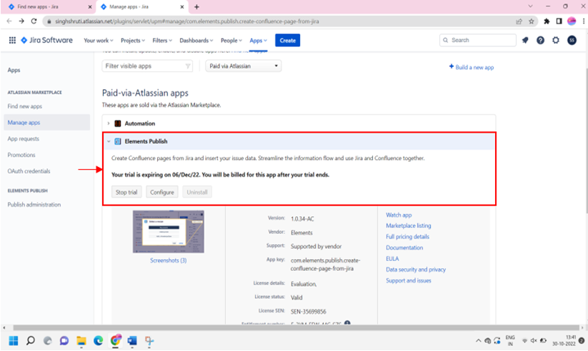This screenshot has width=588, height=351.
Task: Open Snipping Tool from the taskbar
Action: [149, 340]
